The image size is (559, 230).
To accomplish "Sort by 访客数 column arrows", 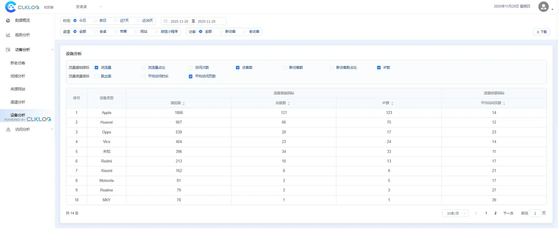I will pyautogui.click(x=289, y=103).
